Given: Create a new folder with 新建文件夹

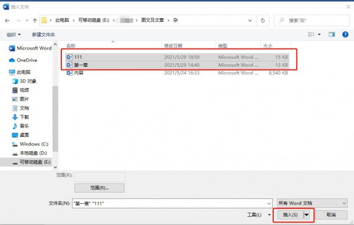Looking at the screenshot, I should click(43, 34).
